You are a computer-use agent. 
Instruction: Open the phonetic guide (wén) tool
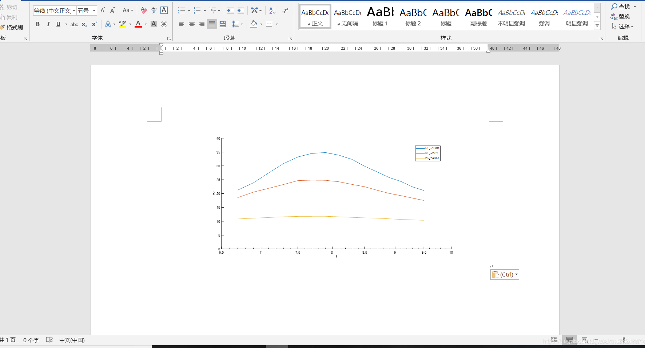pyautogui.click(x=154, y=11)
